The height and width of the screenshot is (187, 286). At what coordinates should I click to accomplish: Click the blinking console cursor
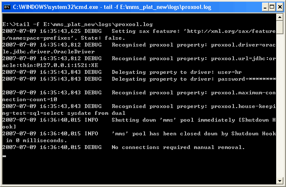pos(4,156)
